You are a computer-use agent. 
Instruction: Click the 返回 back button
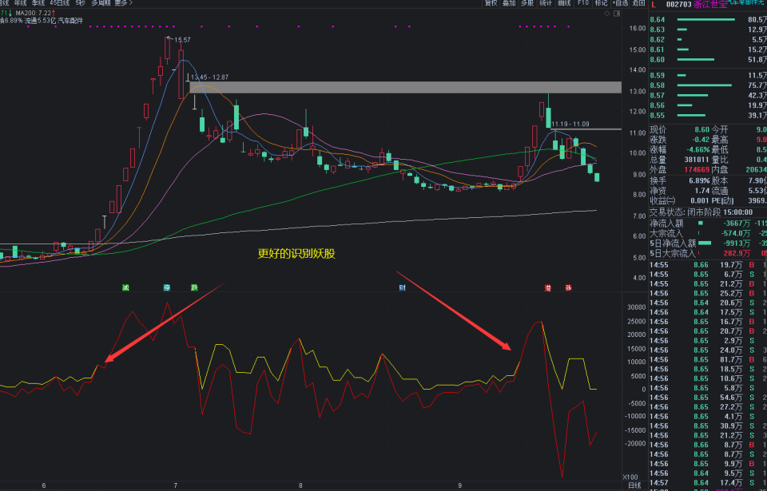click(639, 3)
